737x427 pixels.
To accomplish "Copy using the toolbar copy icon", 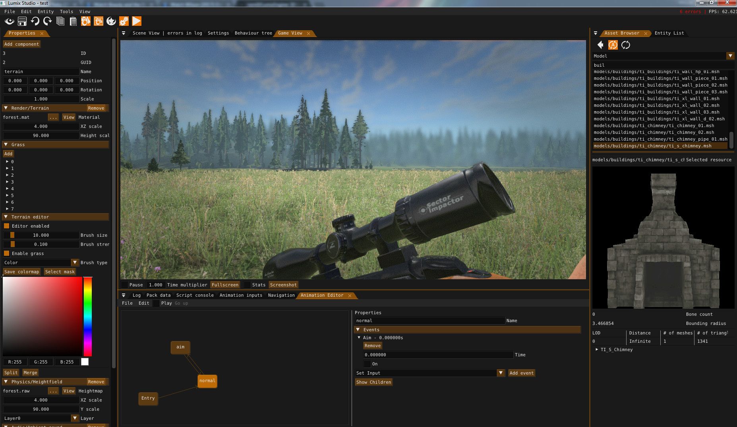I will point(60,21).
